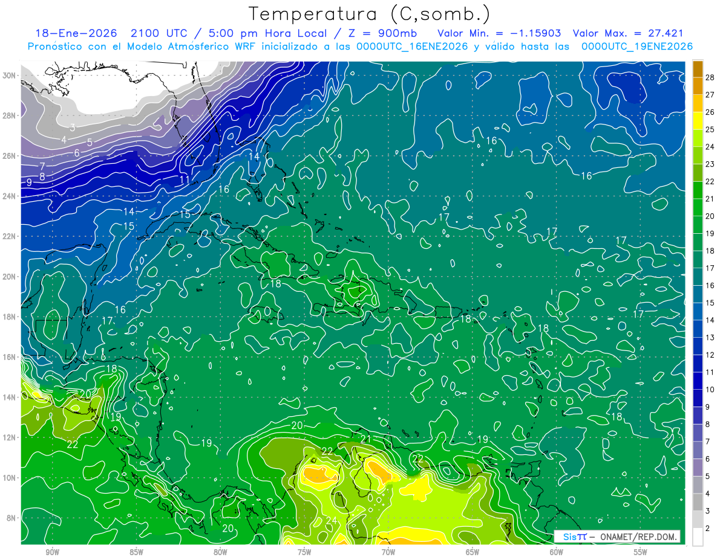Click the legend label "12"
Image resolution: width=726 pixels, height=560 pixels.
click(710, 355)
